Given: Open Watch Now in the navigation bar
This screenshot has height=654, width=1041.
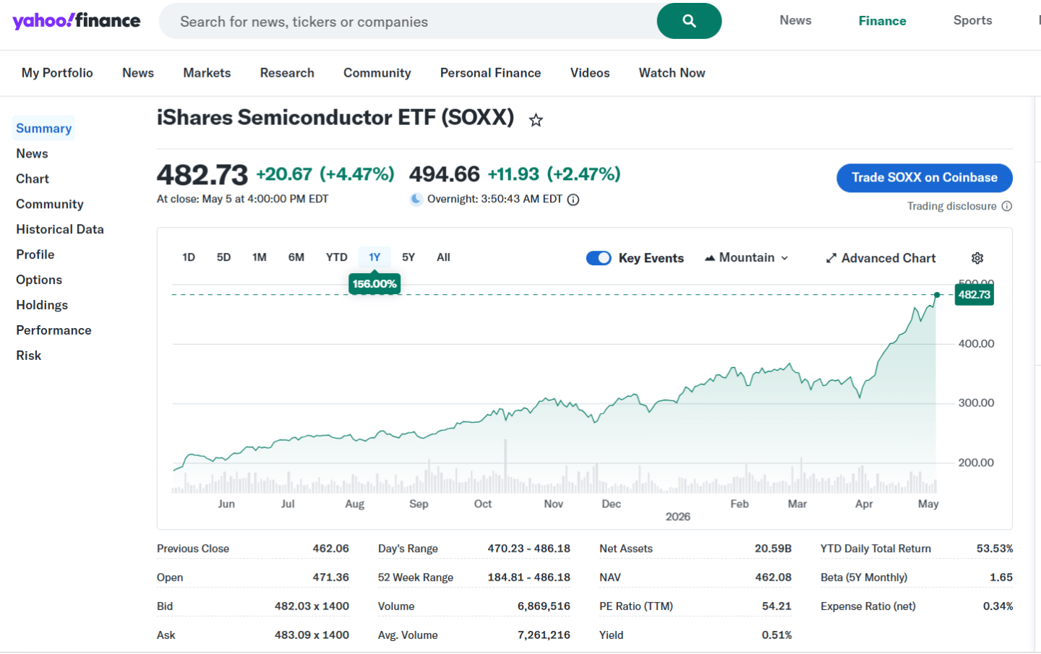Looking at the screenshot, I should click(672, 73).
